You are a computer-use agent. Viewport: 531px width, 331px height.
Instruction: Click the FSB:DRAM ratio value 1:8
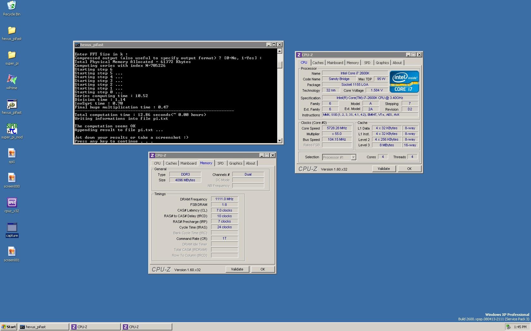pyautogui.click(x=224, y=205)
